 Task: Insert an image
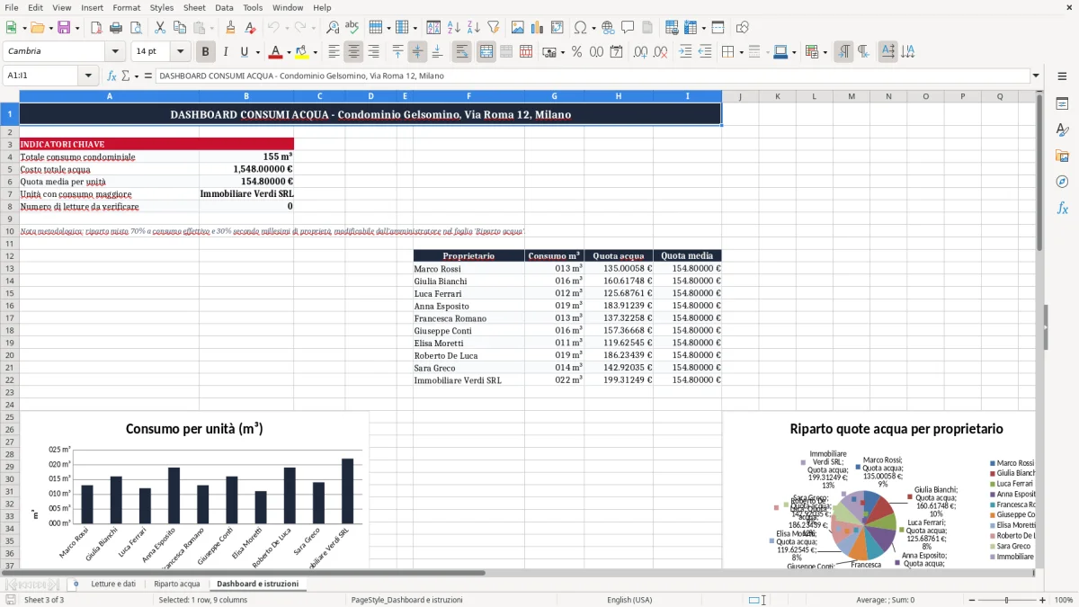[518, 28]
